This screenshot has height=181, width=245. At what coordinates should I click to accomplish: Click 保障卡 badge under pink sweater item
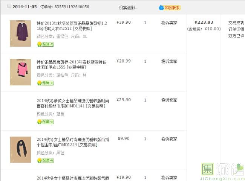click(x=45, y=83)
